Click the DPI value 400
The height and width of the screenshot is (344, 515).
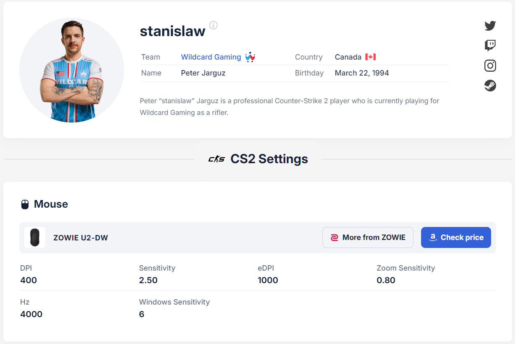pos(29,280)
